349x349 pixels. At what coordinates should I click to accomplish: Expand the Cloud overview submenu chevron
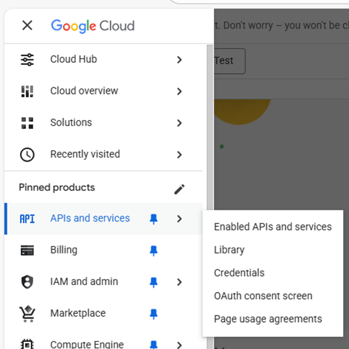(x=179, y=91)
